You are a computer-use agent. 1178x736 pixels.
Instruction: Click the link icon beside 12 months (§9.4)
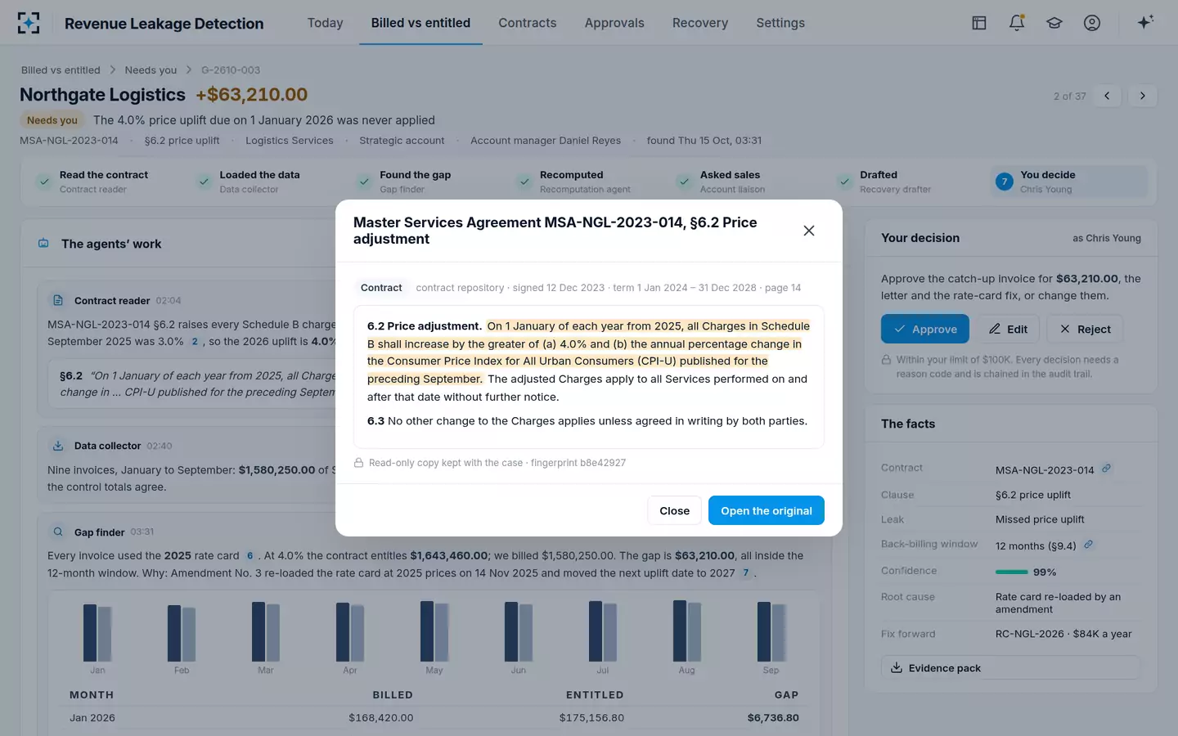pos(1088,545)
